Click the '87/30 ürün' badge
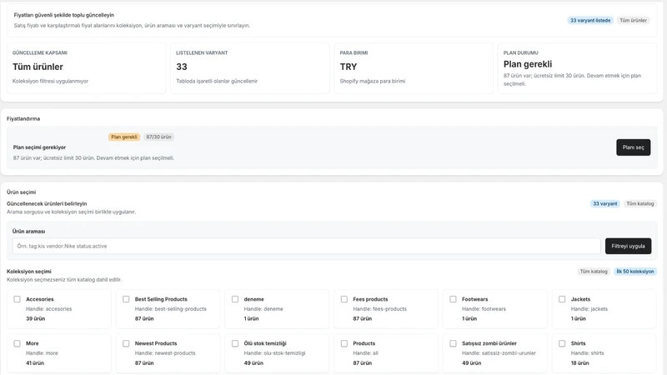The height and width of the screenshot is (375, 667). pos(158,137)
